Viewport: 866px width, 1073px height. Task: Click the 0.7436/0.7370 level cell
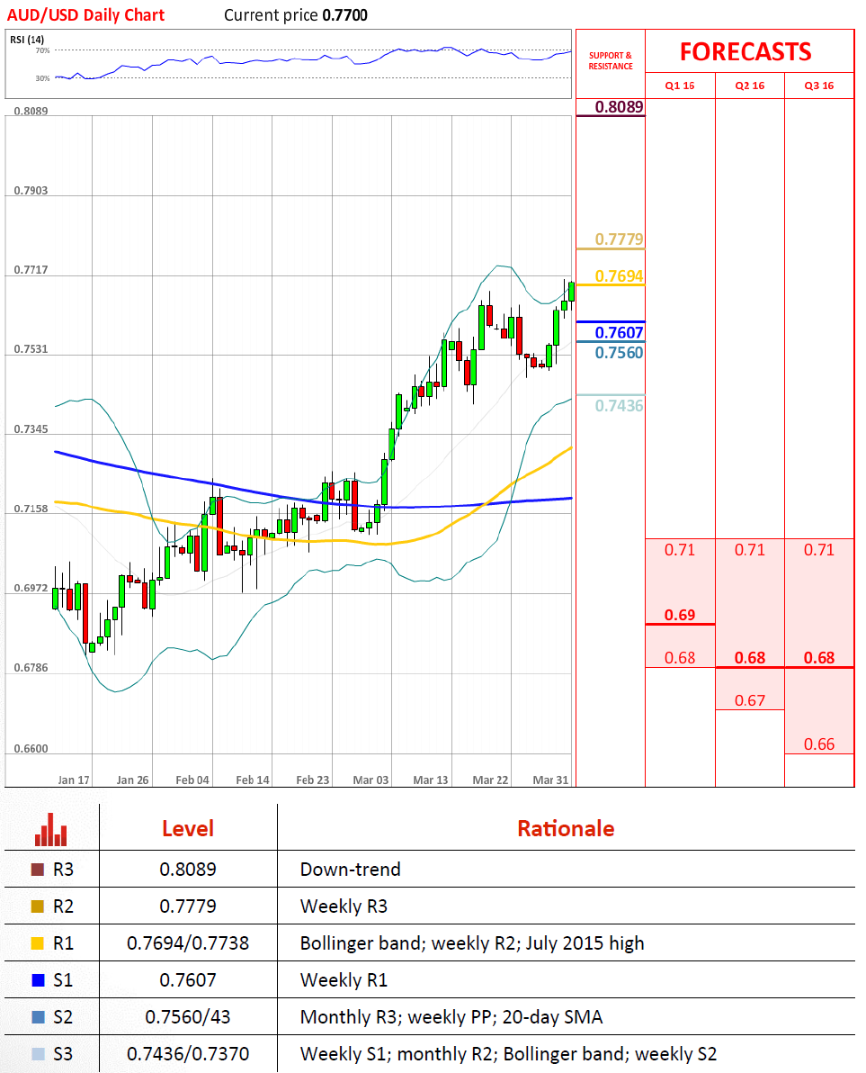[x=188, y=1054]
